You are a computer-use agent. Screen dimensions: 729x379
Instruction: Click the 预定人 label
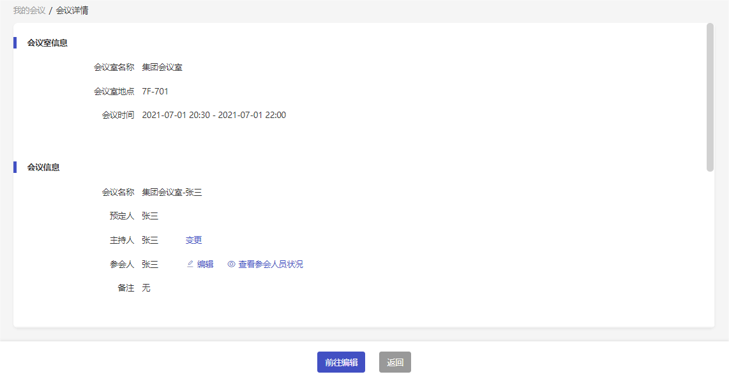pyautogui.click(x=122, y=216)
